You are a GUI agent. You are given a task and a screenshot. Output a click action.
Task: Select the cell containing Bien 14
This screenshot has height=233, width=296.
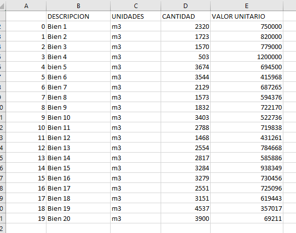(78, 158)
